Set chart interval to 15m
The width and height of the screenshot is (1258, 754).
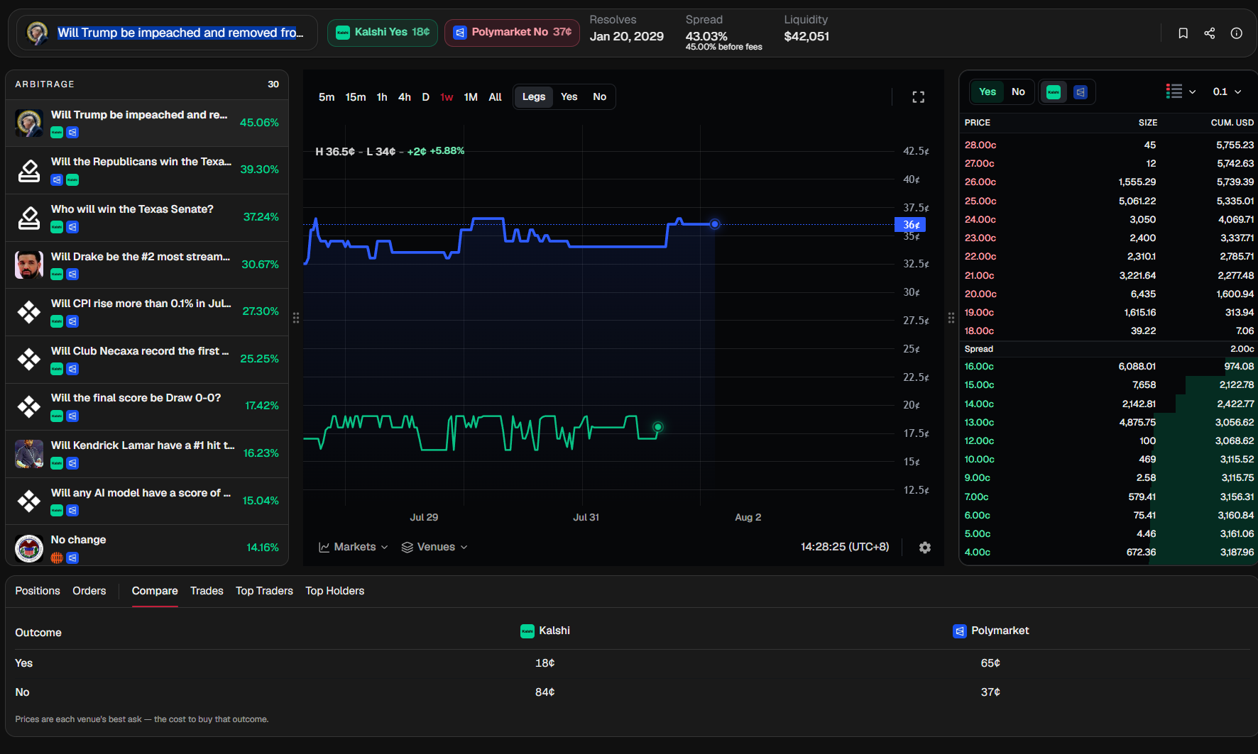click(x=356, y=97)
